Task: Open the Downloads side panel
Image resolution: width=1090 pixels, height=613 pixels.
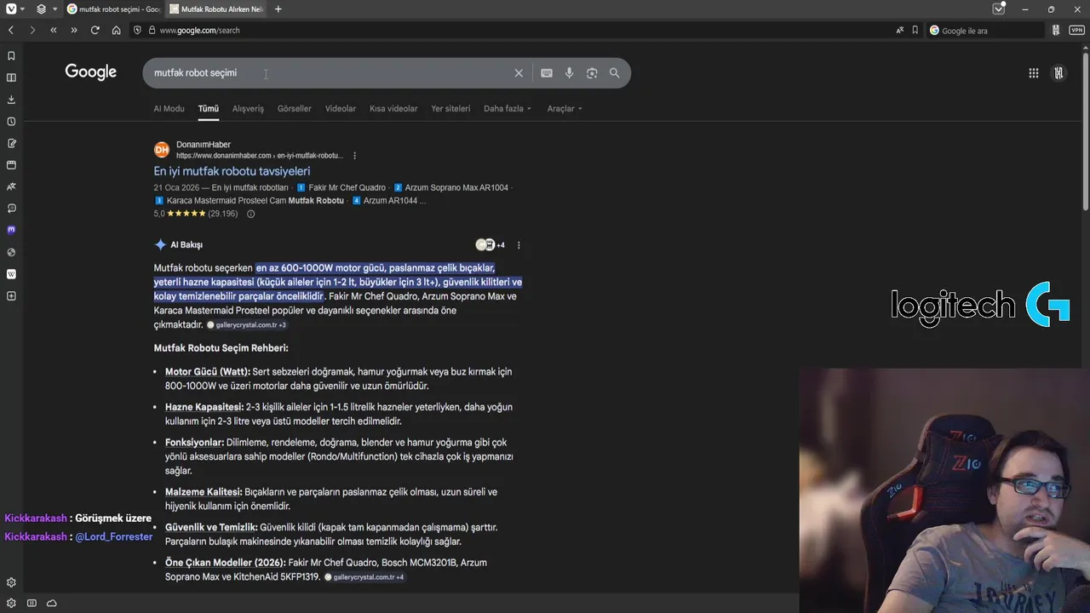Action: tap(11, 100)
